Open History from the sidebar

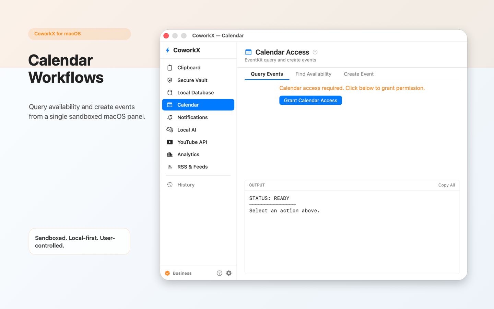(198, 185)
